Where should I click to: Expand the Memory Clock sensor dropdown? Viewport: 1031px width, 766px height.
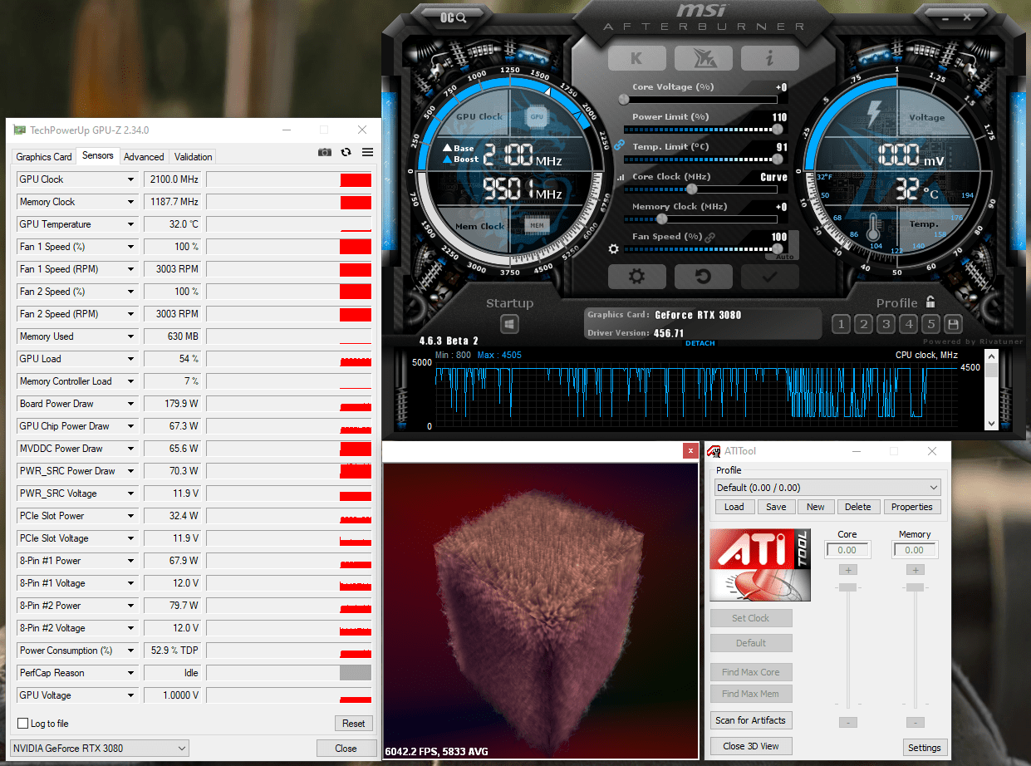coord(130,202)
